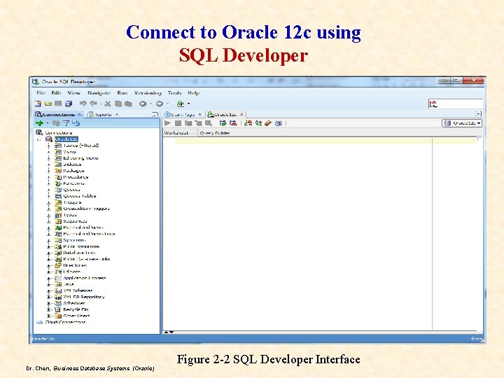Click the Redo toolbar icon
Viewport: 504px width, 378px height.
click(x=94, y=104)
